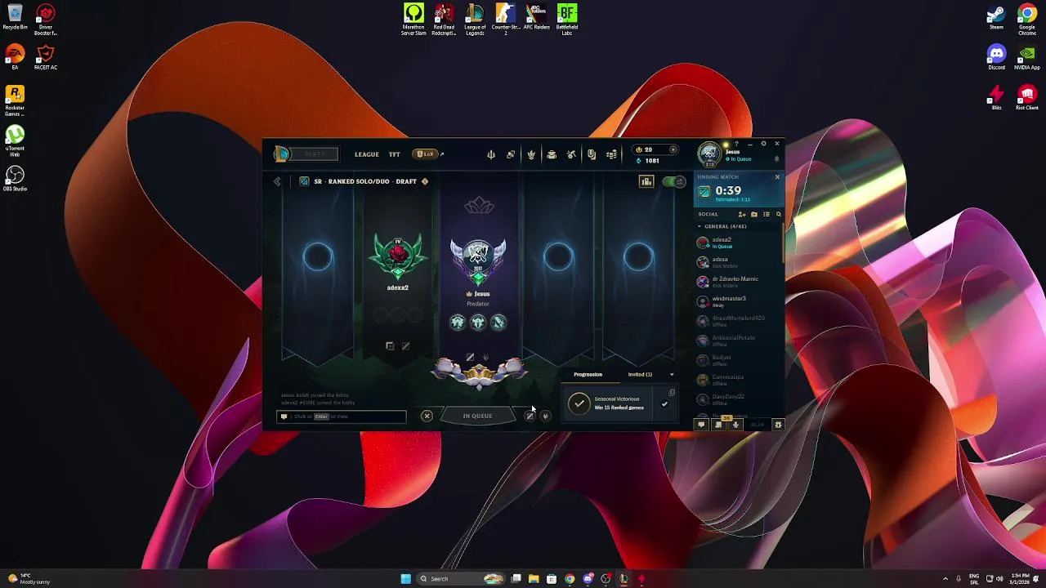Viewport: 1046px width, 588px height.
Task: Click adexa2 emerald rank crest in lobby
Action: pyautogui.click(x=398, y=256)
